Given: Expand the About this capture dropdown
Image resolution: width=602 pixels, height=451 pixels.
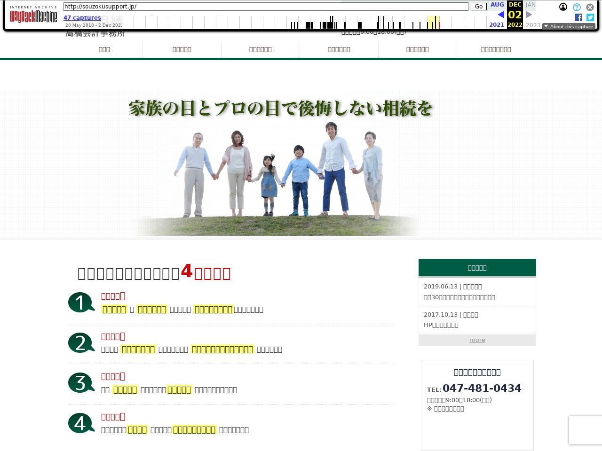Looking at the screenshot, I should (x=569, y=26).
